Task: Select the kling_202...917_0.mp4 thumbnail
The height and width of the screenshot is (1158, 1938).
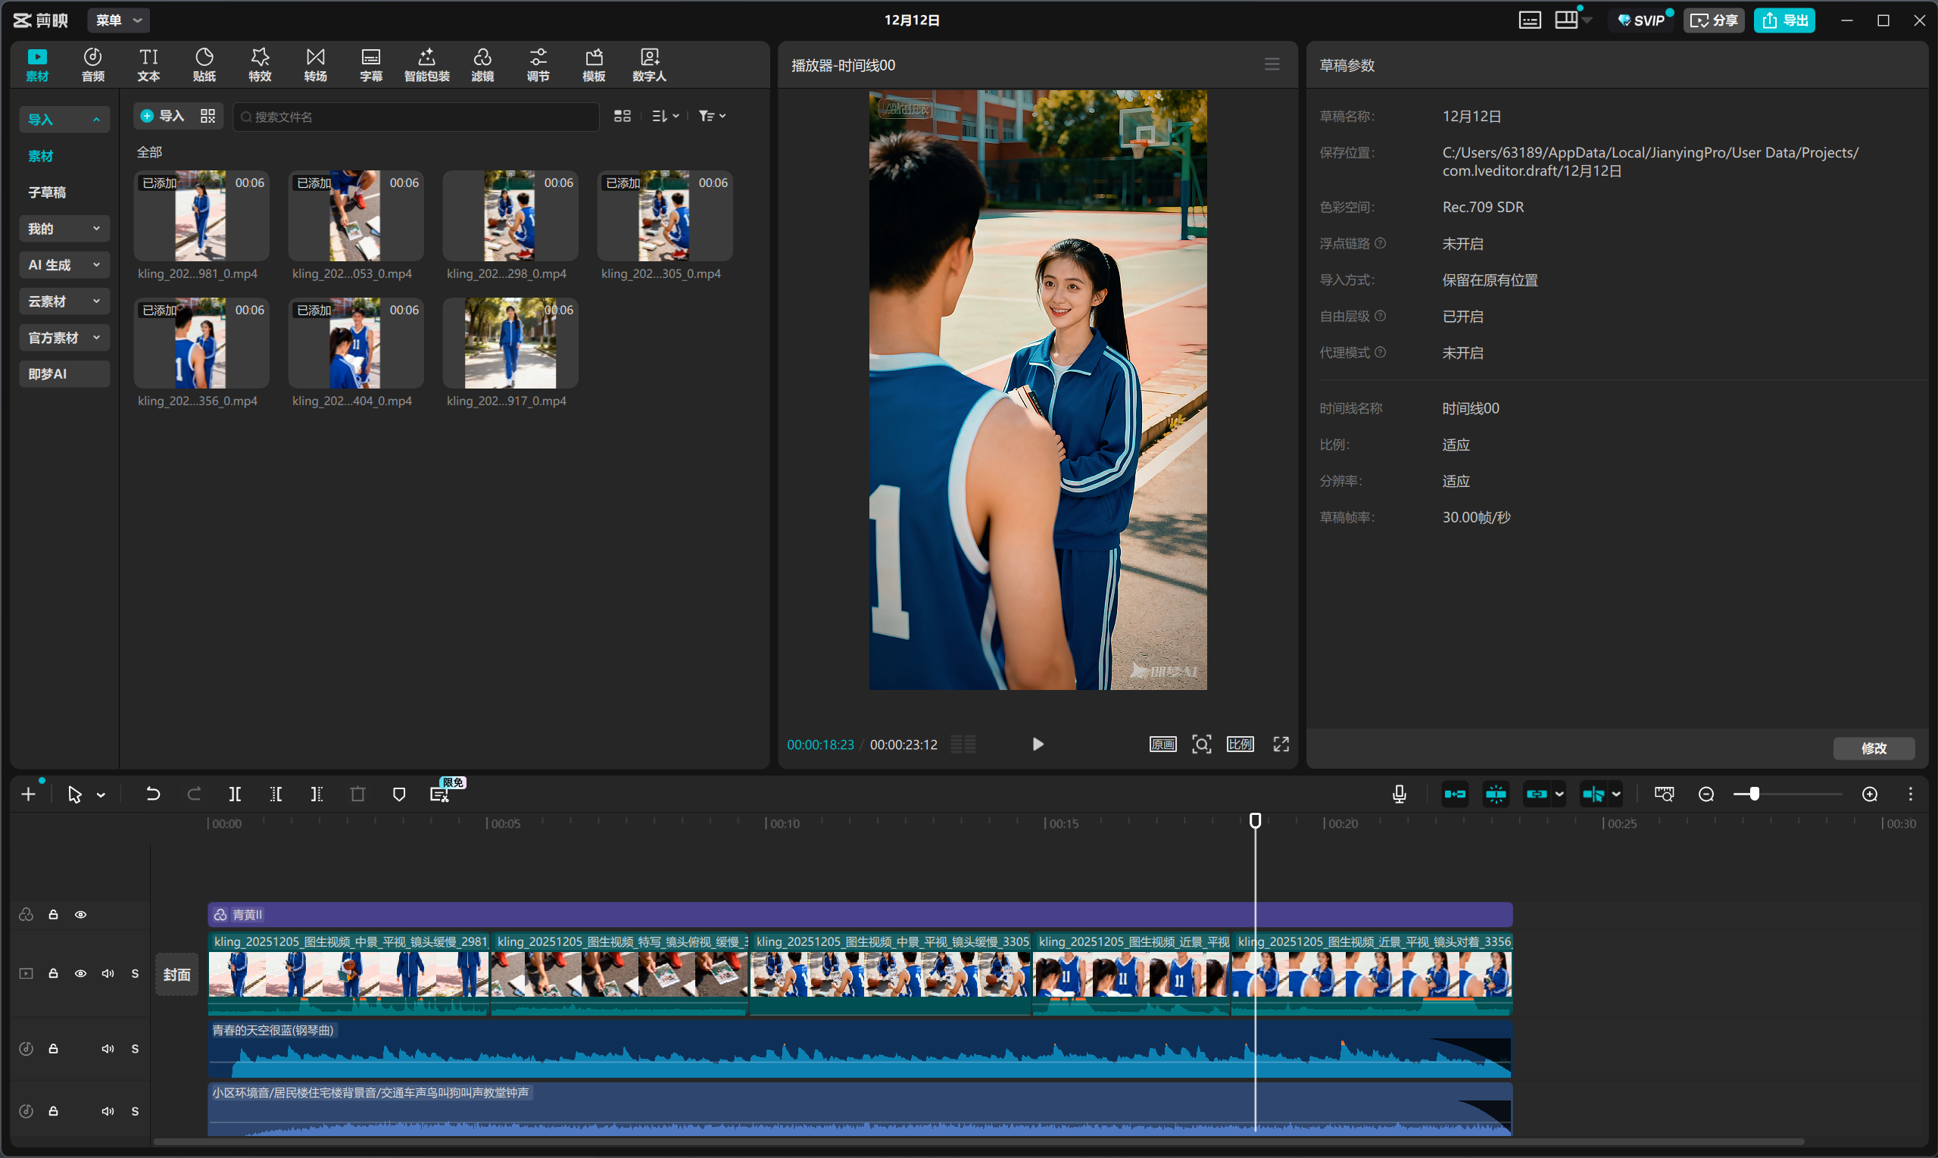Action: (x=510, y=343)
